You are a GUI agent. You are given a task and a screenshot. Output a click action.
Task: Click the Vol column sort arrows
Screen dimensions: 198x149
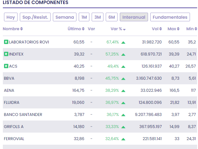pyautogui.click(x=161, y=29)
